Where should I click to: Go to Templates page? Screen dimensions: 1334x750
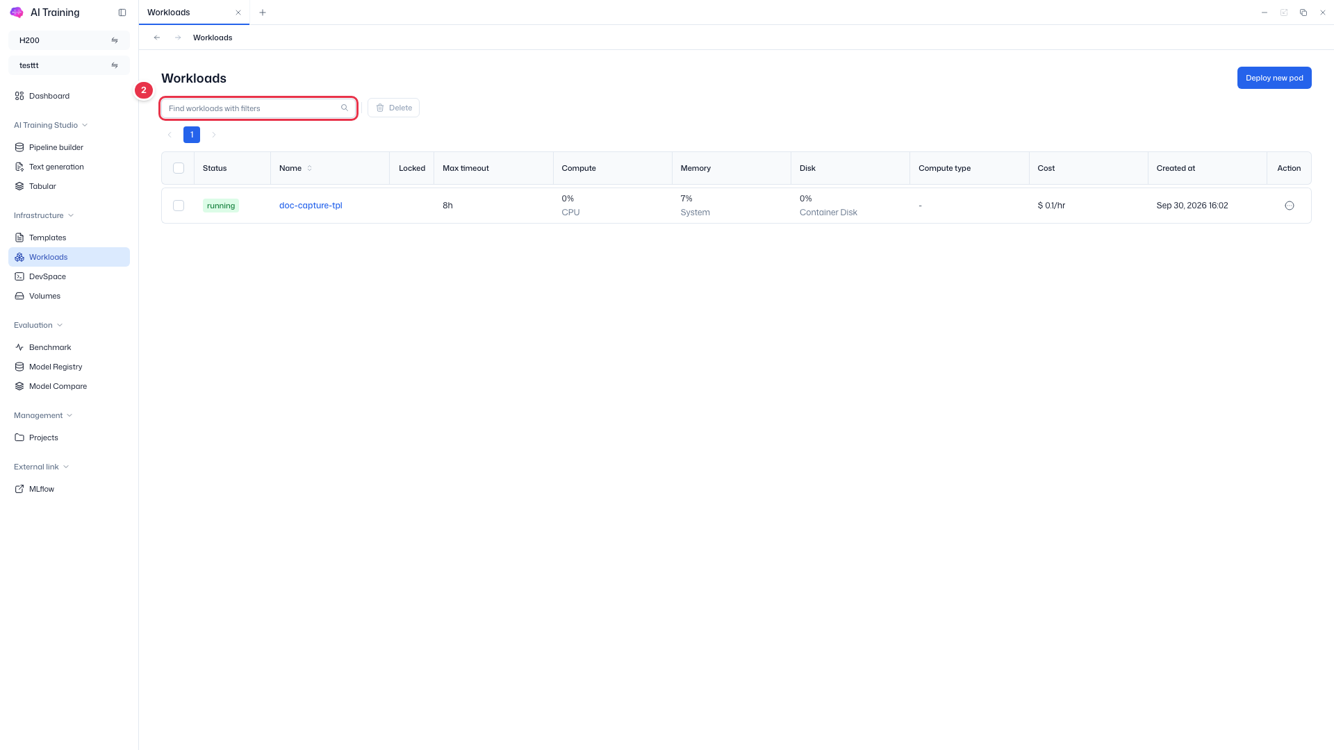coord(69,237)
